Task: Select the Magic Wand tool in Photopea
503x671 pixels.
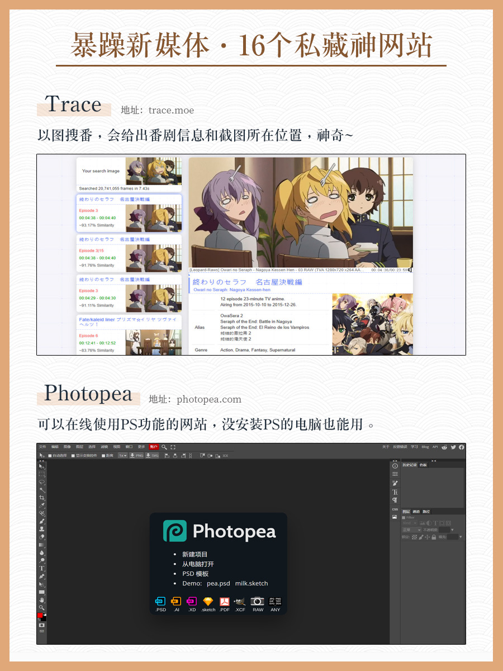Action: pyautogui.click(x=42, y=490)
